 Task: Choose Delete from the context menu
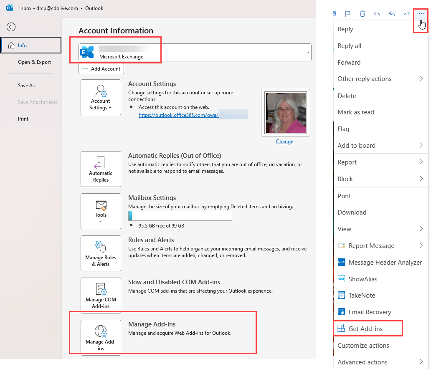(x=381, y=96)
